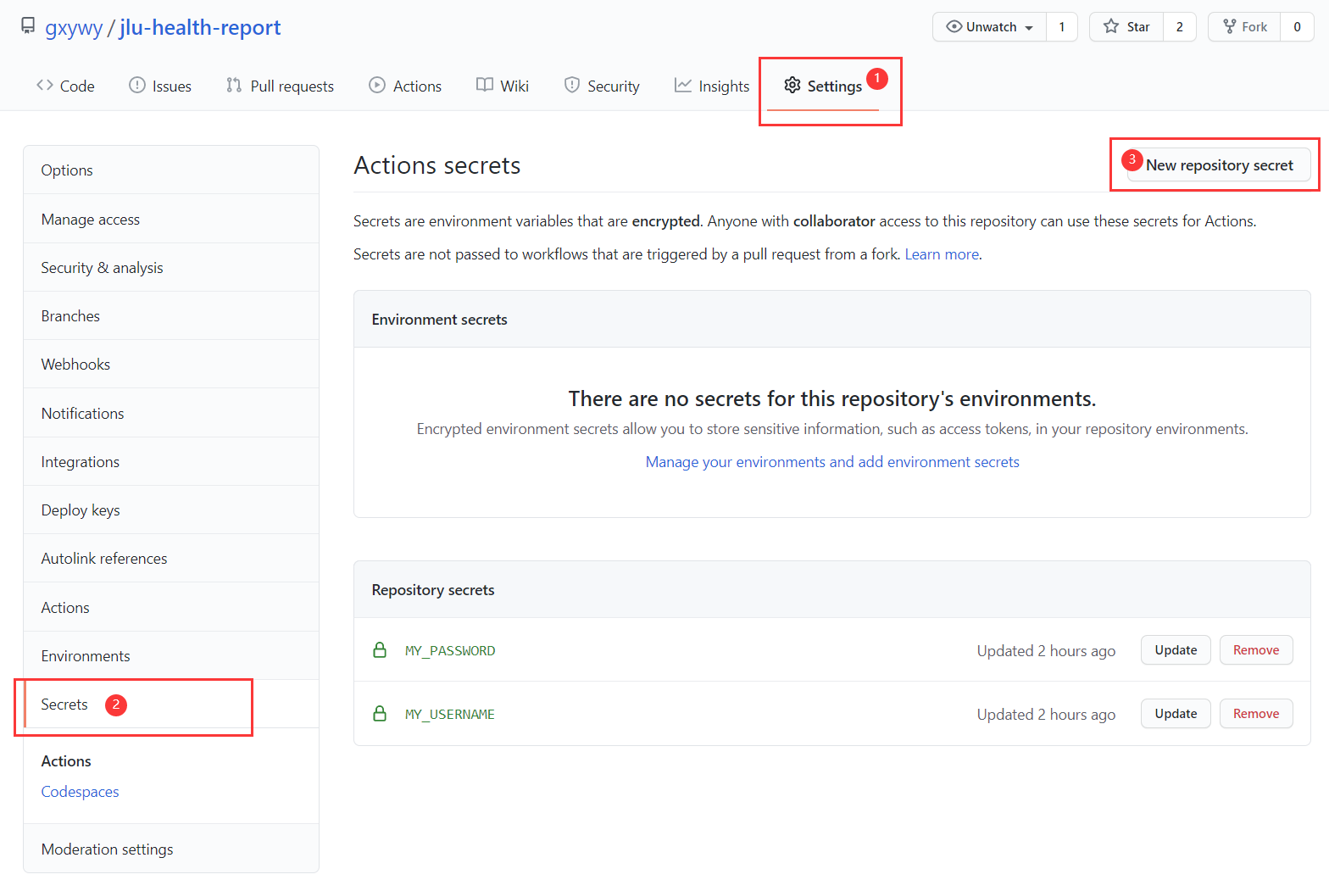Open Autolink references settings
The width and height of the screenshot is (1329, 880).
tap(171, 559)
